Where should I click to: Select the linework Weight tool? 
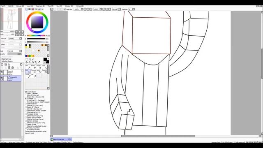pos(39,67)
